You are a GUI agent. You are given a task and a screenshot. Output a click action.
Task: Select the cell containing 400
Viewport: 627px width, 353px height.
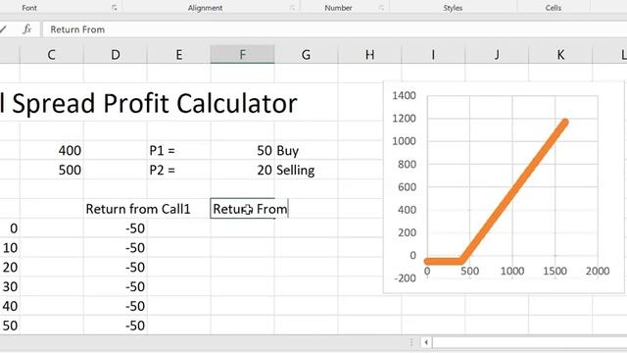click(52, 150)
